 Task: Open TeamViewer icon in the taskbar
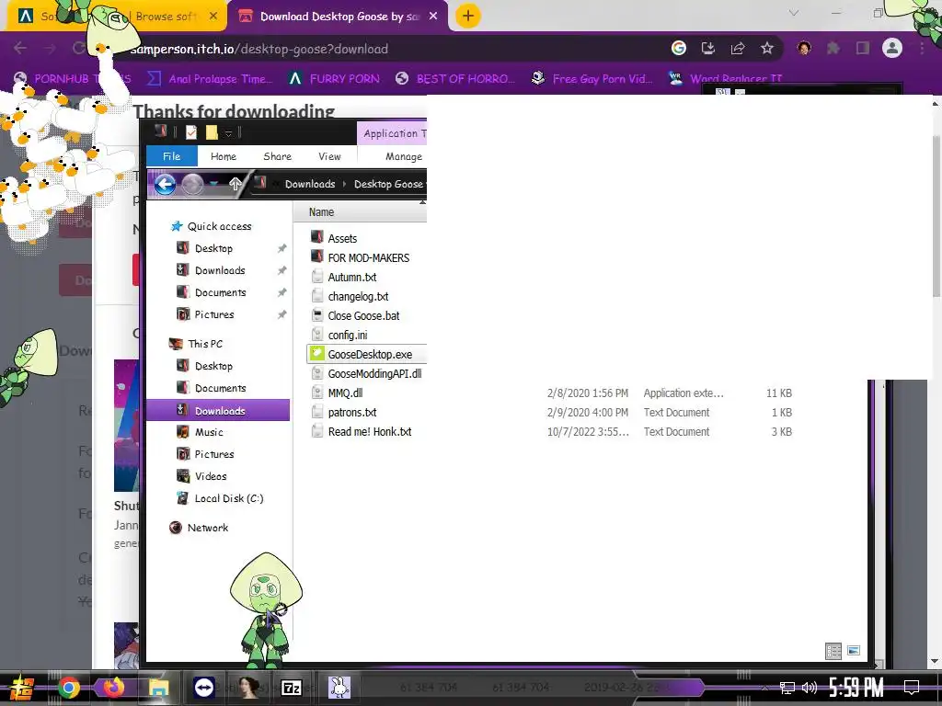[203, 688]
